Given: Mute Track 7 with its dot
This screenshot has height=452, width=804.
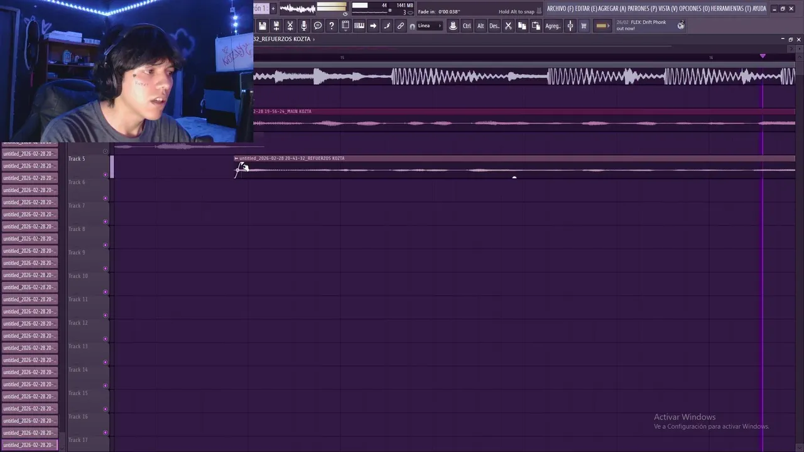Looking at the screenshot, I should click(106, 222).
